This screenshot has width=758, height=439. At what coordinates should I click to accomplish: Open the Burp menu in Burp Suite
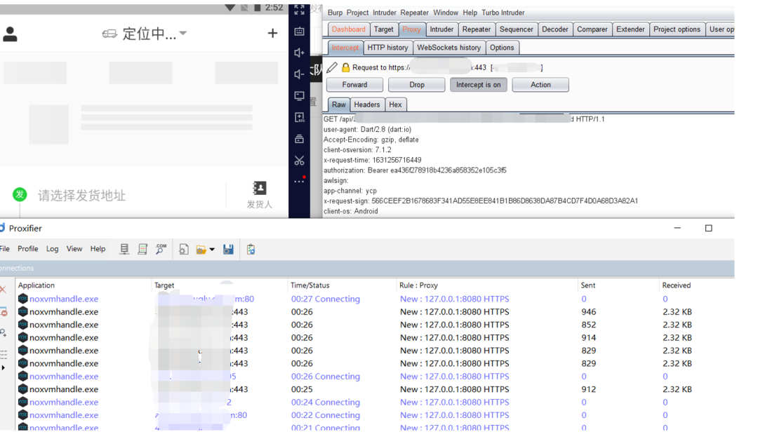[335, 13]
